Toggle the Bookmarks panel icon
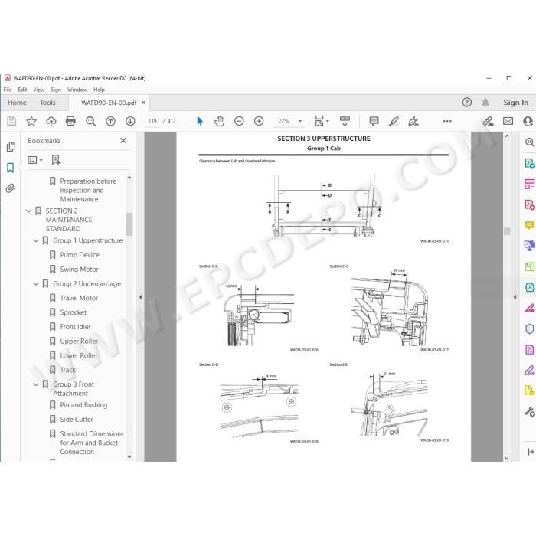Image resolution: width=536 pixels, height=536 pixels. click(x=10, y=168)
